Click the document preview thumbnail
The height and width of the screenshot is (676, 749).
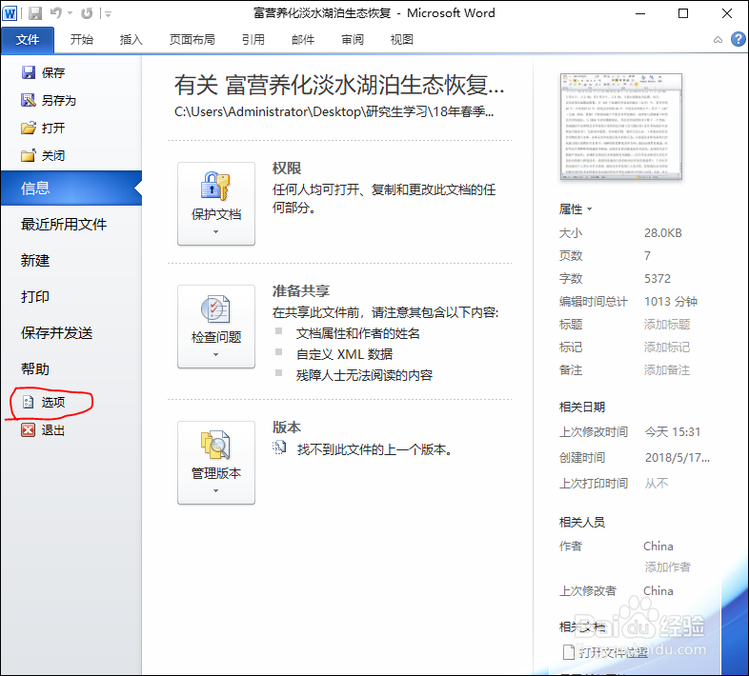coord(621,127)
